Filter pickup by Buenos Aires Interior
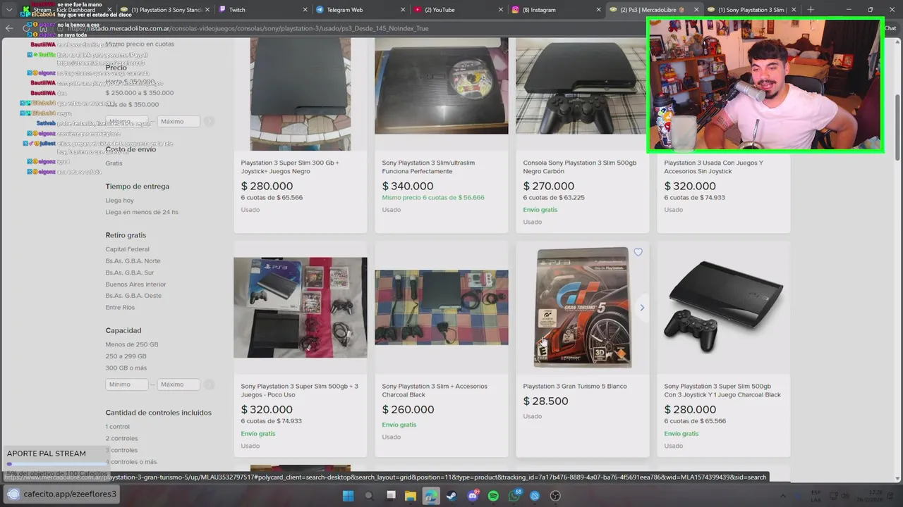 coord(135,284)
